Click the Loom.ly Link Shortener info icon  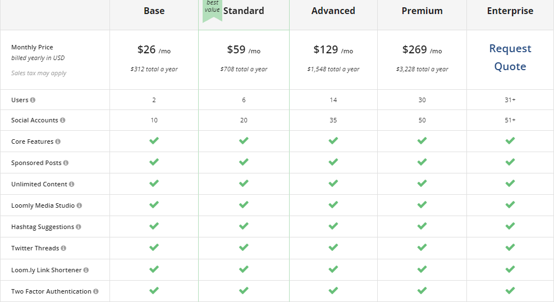coord(86,270)
